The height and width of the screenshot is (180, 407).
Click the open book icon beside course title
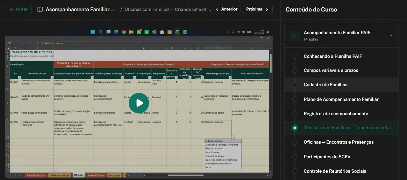tap(40, 9)
